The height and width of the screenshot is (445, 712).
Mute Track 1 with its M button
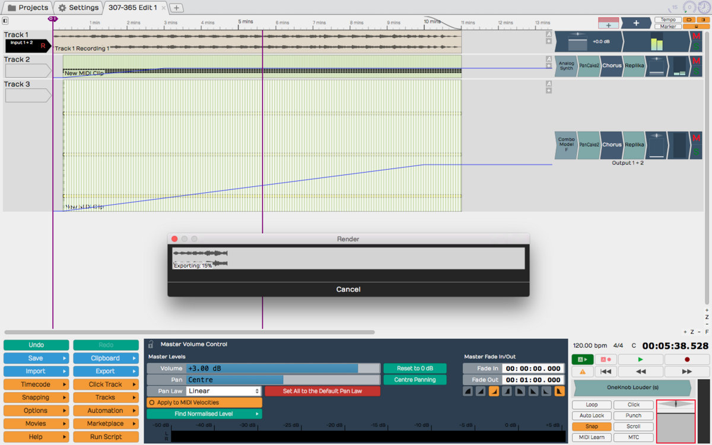click(x=696, y=37)
